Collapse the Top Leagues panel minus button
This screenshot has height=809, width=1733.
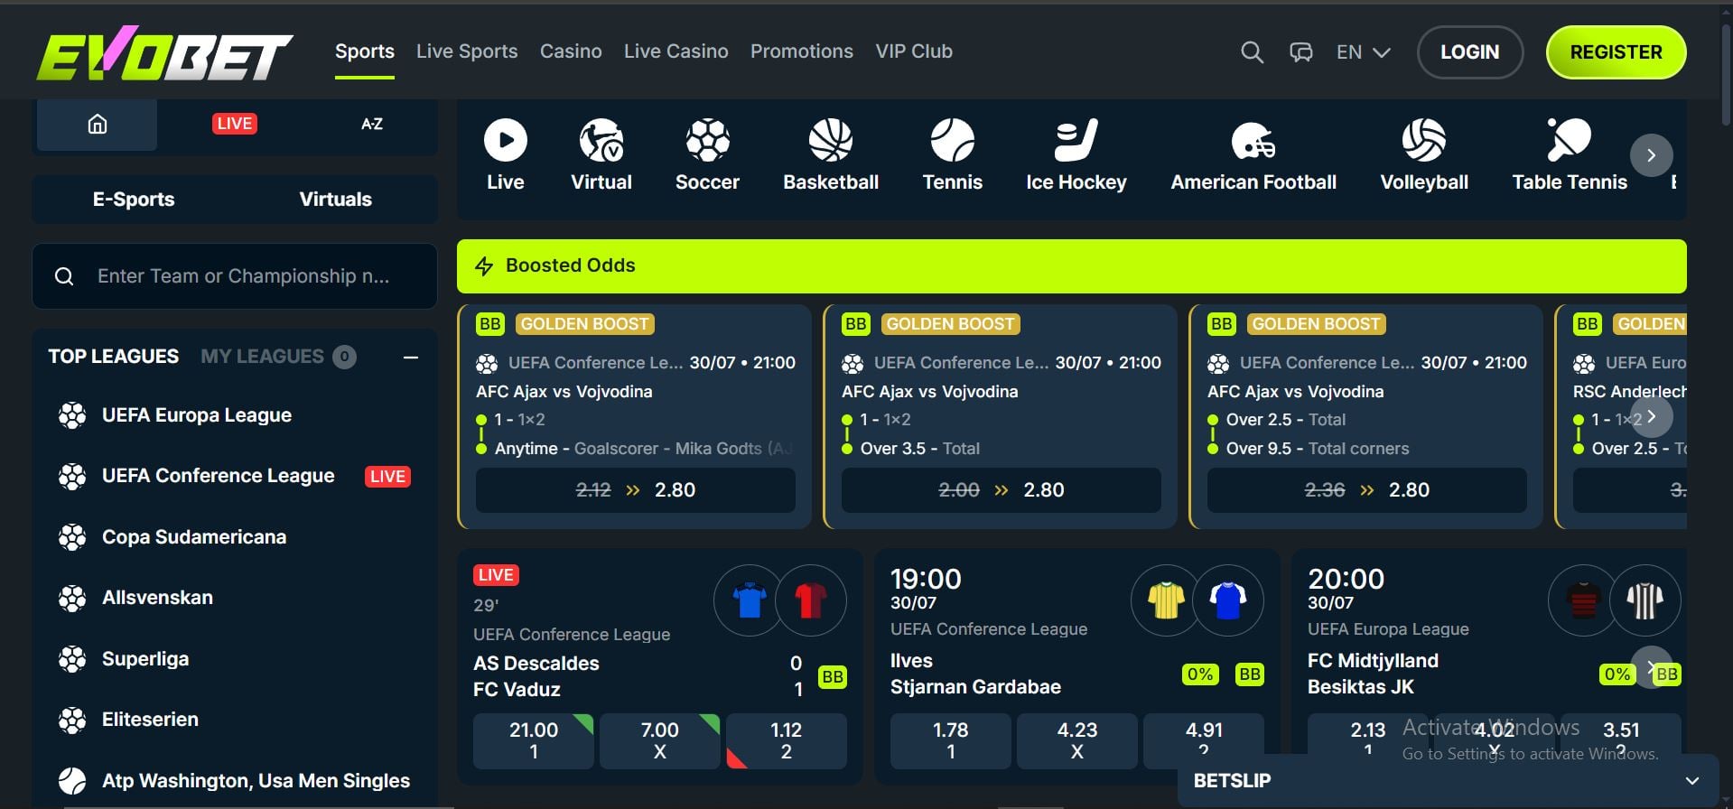pos(411,358)
